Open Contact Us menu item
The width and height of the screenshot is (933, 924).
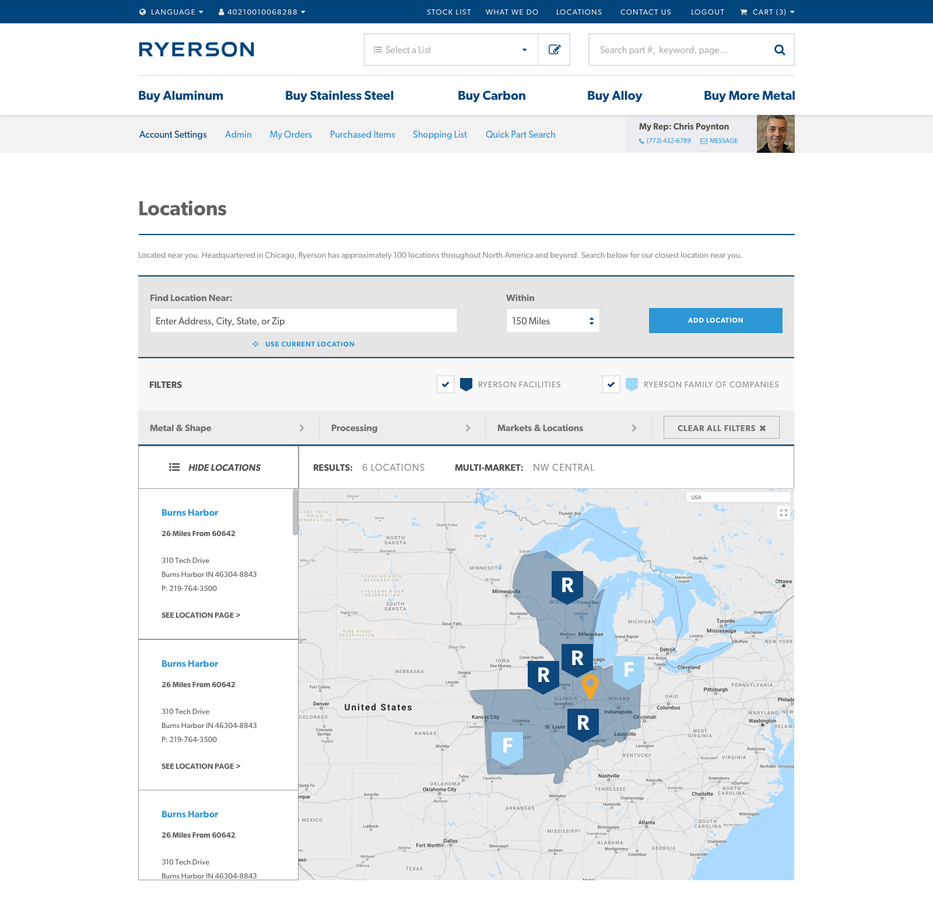(646, 12)
